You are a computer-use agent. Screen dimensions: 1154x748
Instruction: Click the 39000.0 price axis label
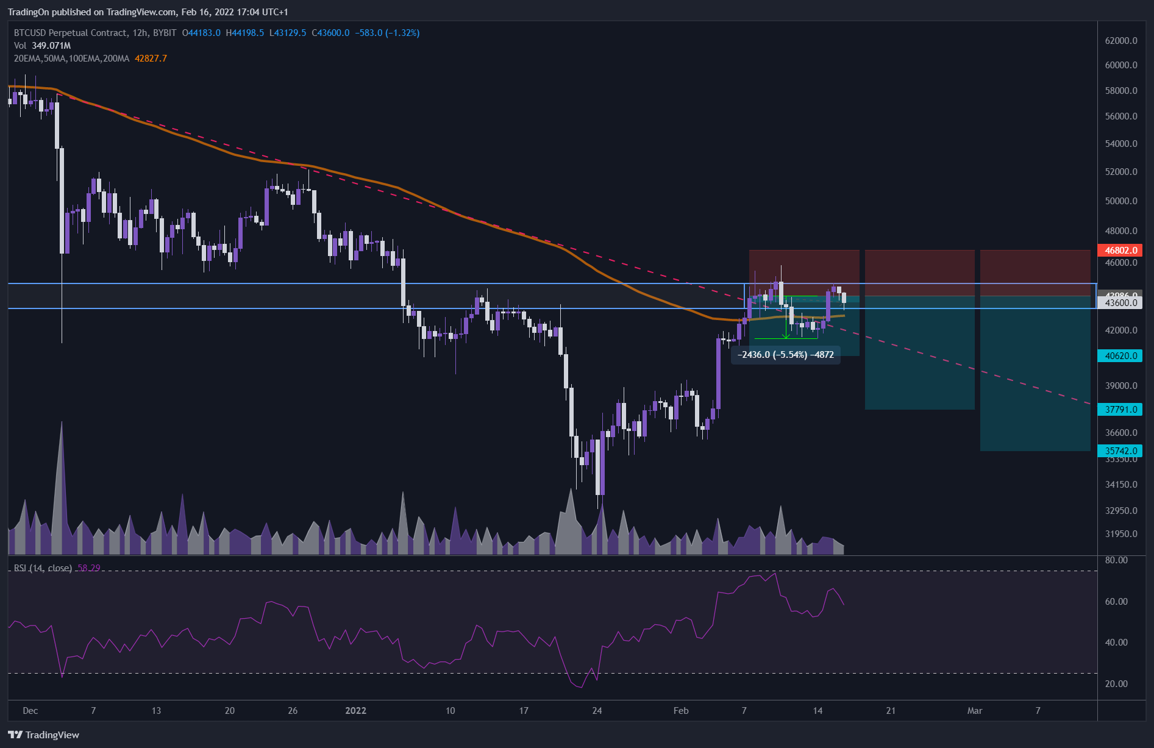[1121, 386]
